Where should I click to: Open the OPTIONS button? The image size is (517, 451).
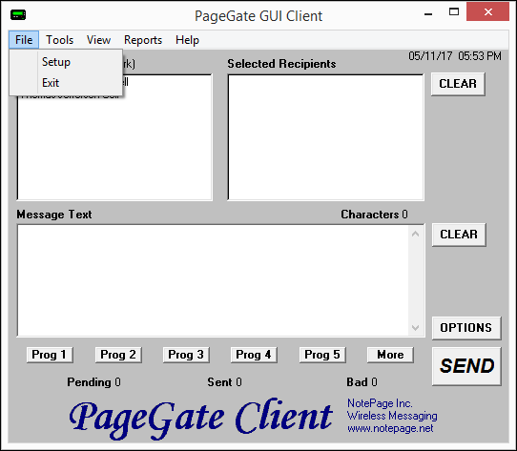tap(466, 328)
